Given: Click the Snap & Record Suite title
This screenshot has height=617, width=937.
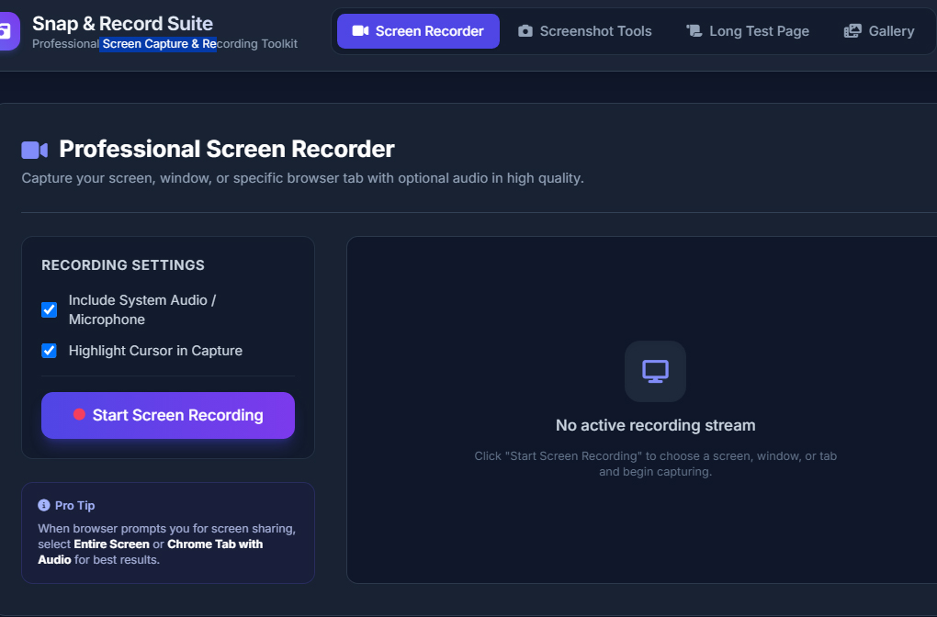Looking at the screenshot, I should pos(122,23).
